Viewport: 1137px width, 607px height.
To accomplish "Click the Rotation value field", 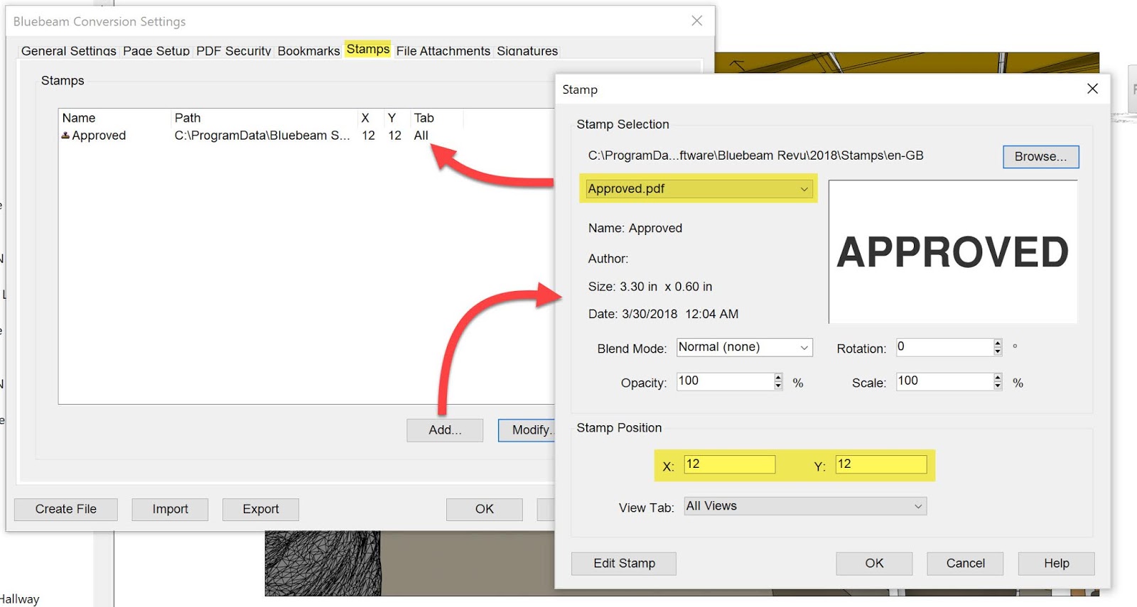I will pyautogui.click(x=944, y=346).
